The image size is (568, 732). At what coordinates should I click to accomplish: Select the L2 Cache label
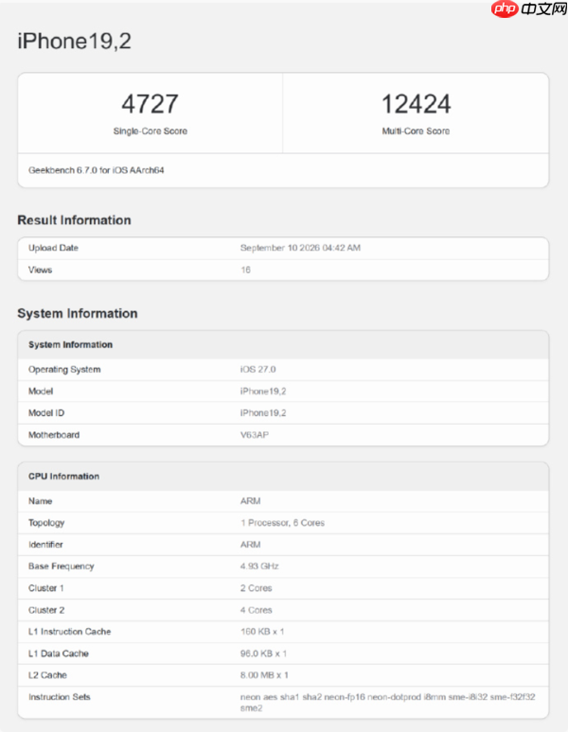(47, 675)
